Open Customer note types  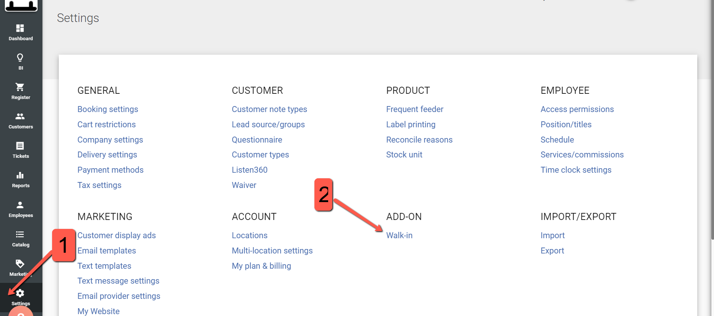point(269,109)
